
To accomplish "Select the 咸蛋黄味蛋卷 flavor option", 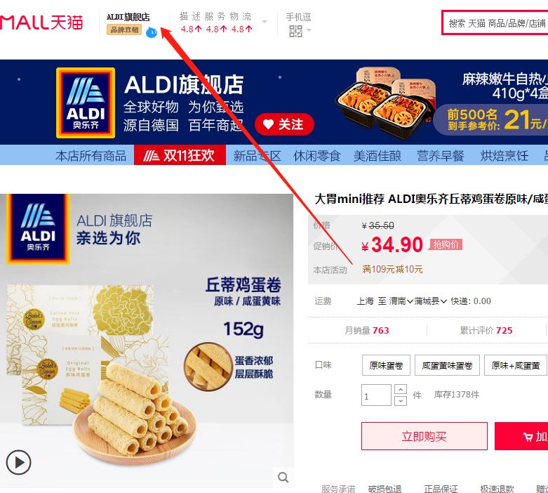I will pyautogui.click(x=447, y=365).
